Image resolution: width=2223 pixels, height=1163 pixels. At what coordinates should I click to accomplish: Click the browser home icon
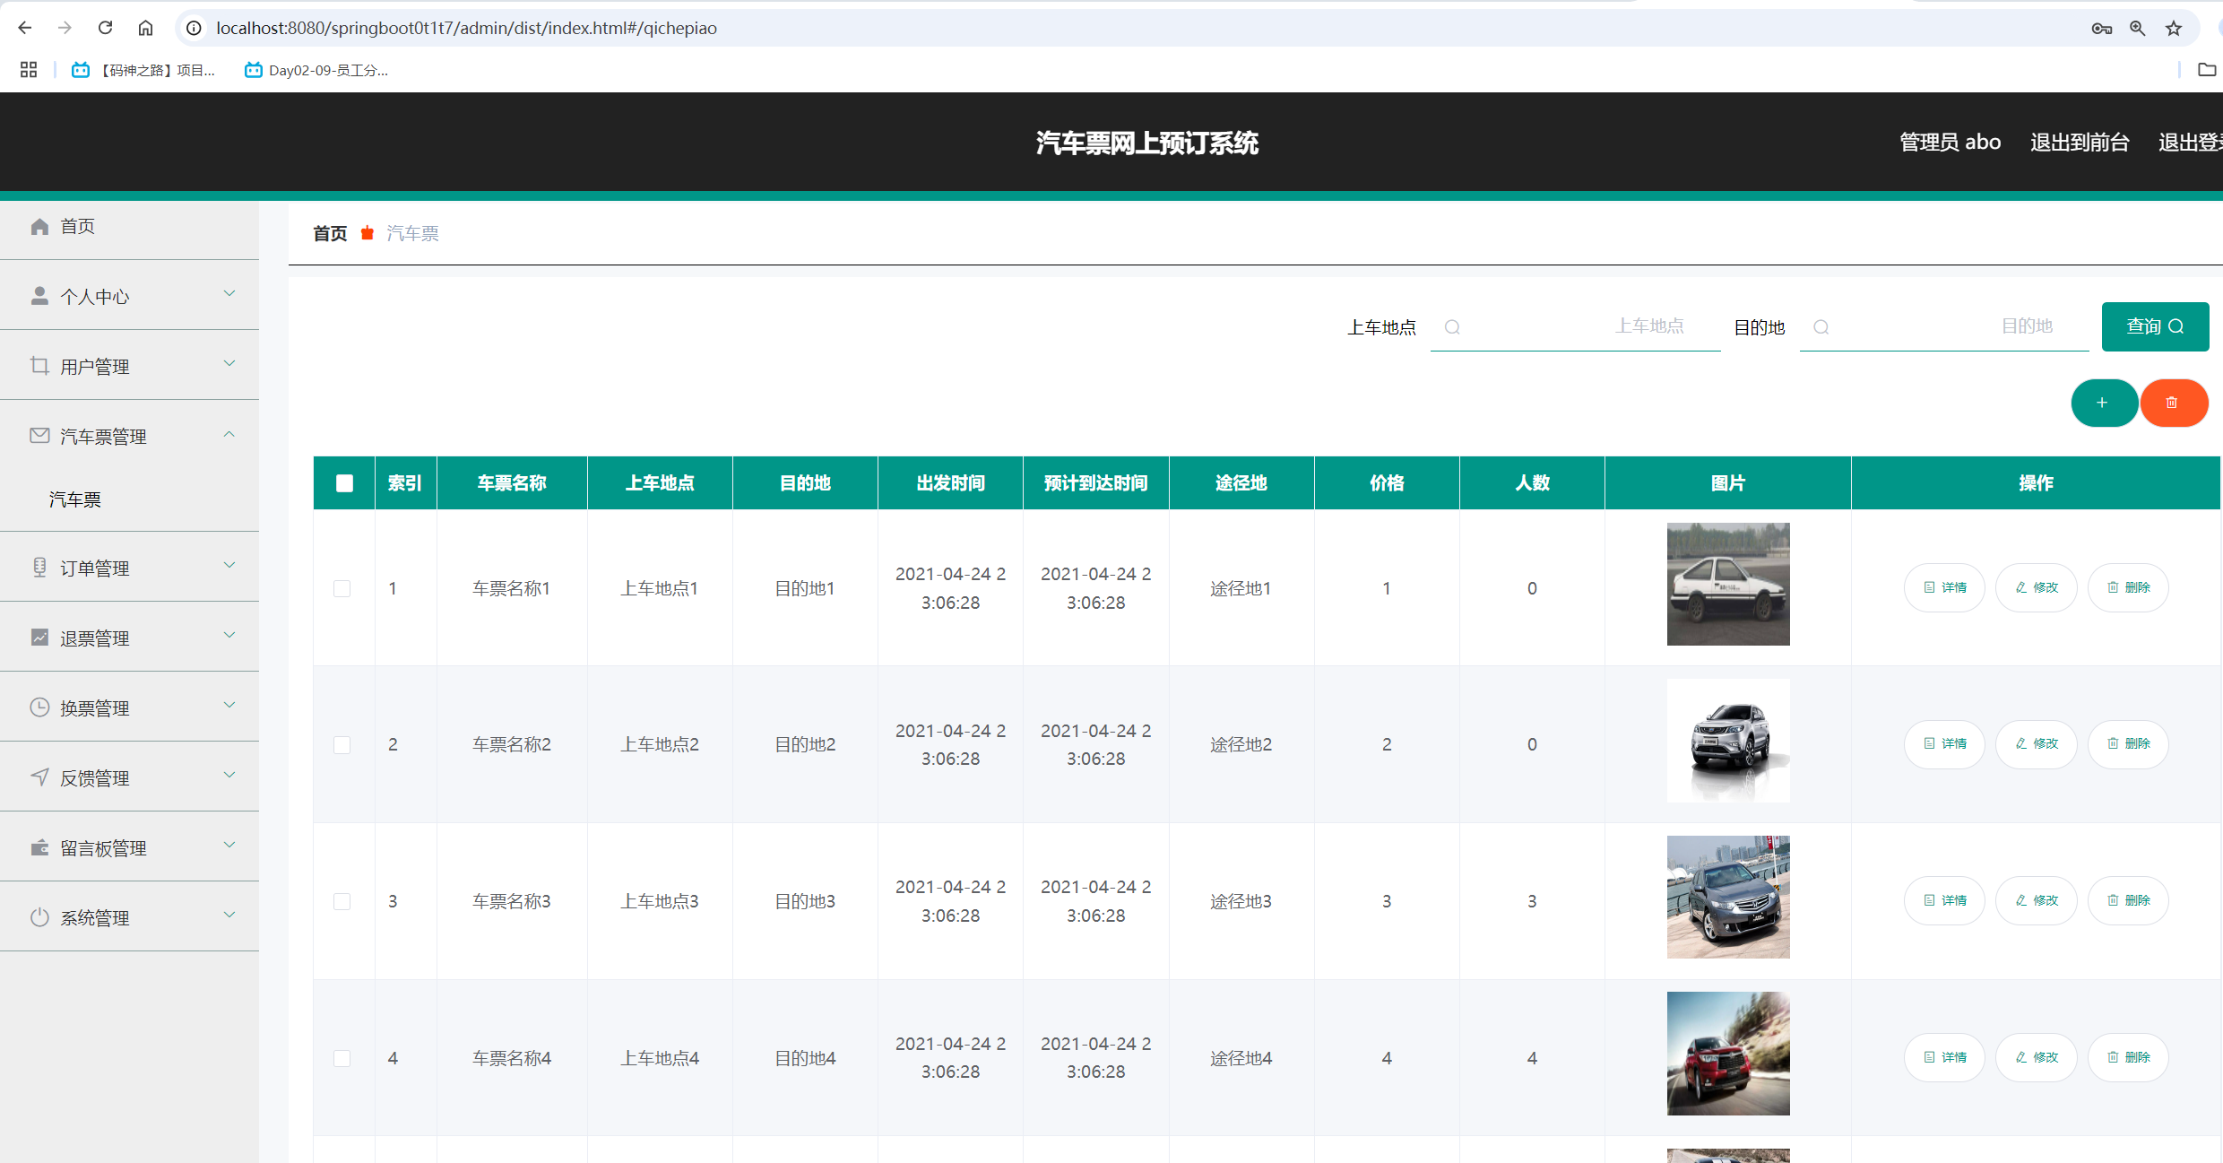[145, 28]
